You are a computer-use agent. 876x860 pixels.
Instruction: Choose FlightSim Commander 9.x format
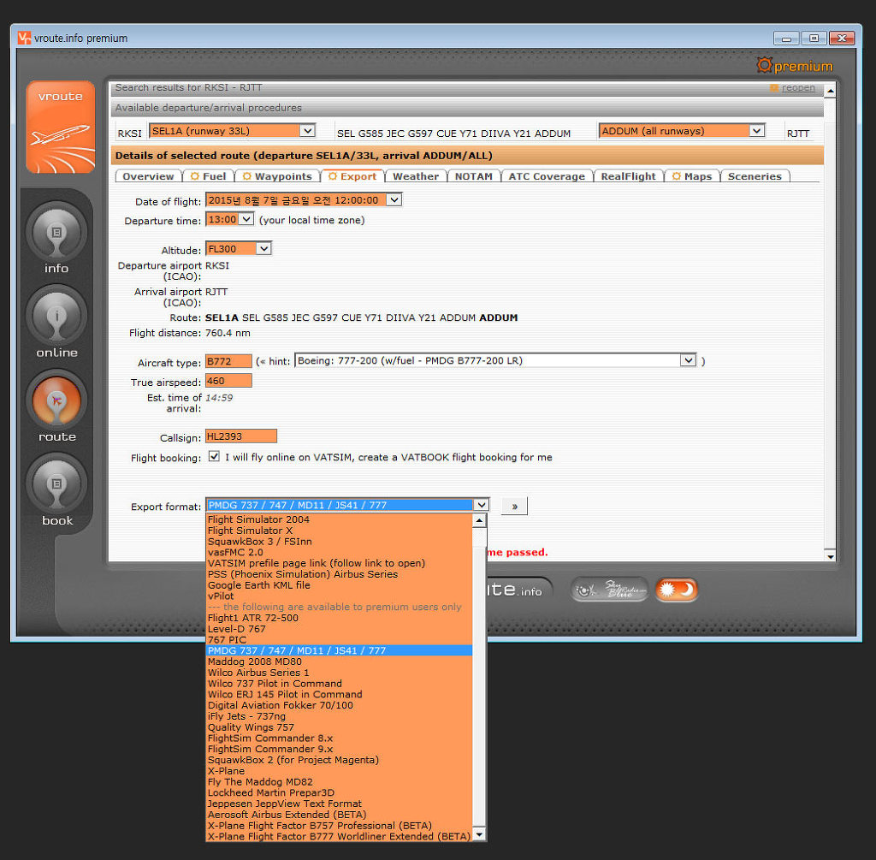click(x=339, y=750)
